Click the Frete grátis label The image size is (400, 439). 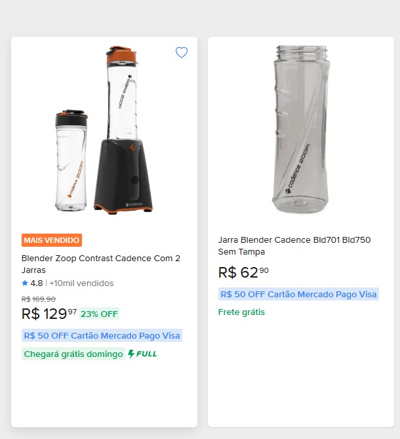coord(241,312)
